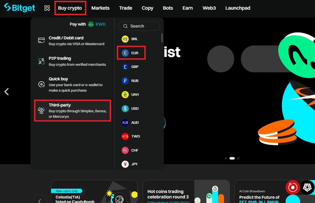Select the active middle carousel indicator
The height and width of the screenshot is (203, 315).
(232, 158)
